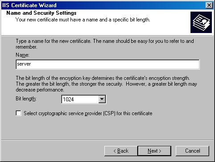Image resolution: width=215 pixels, height=162 pixels.
Task: Close the IIS Certificate Wizard window
Action: 209,5
